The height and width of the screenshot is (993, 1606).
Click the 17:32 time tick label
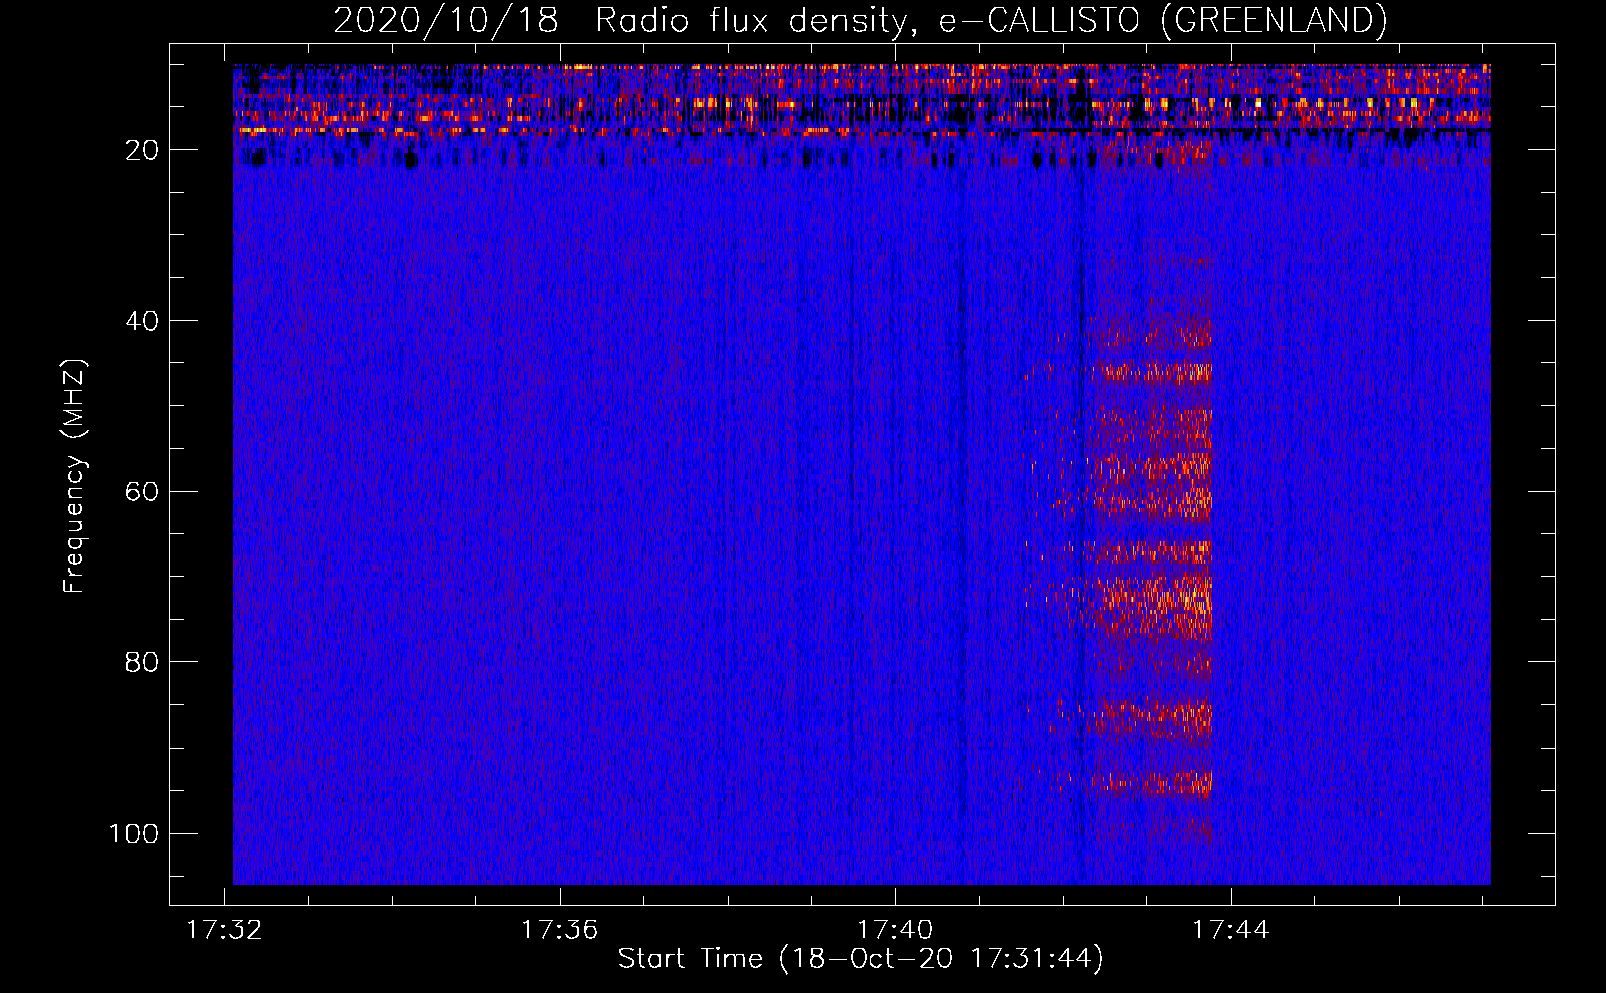click(224, 929)
